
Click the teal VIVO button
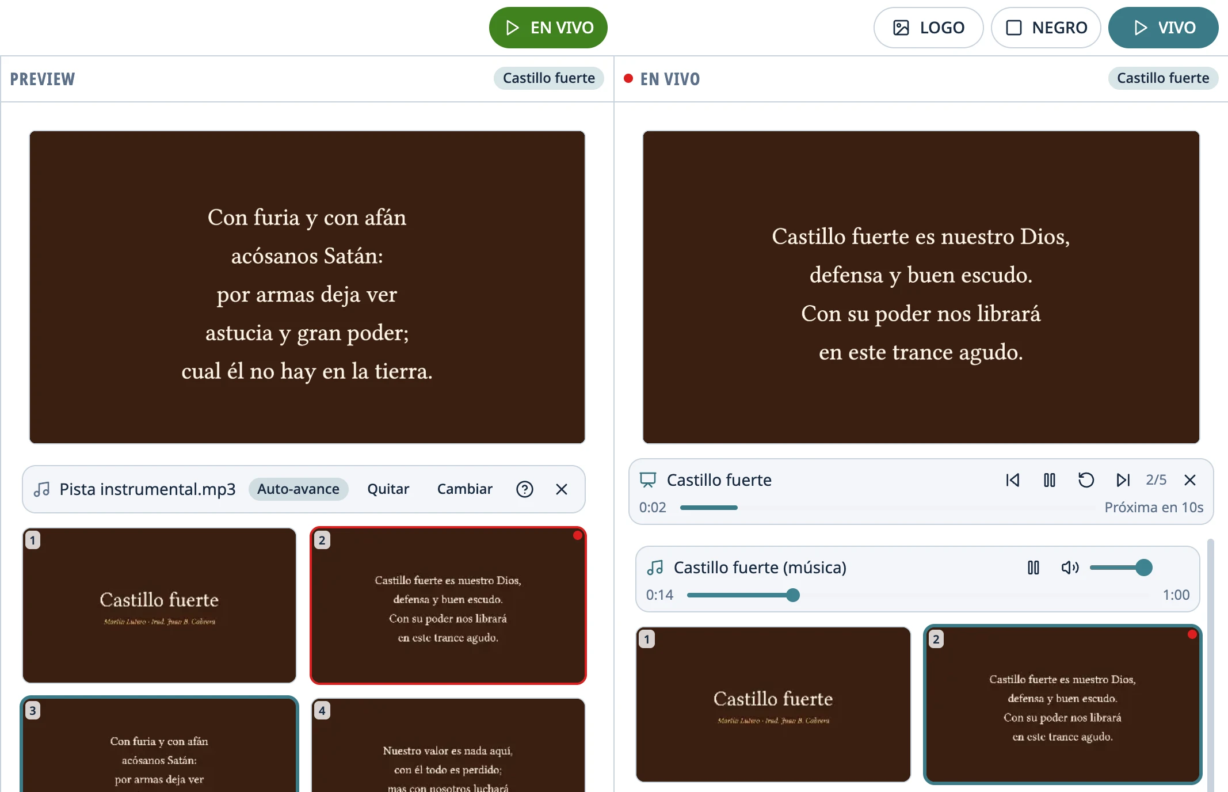point(1163,28)
